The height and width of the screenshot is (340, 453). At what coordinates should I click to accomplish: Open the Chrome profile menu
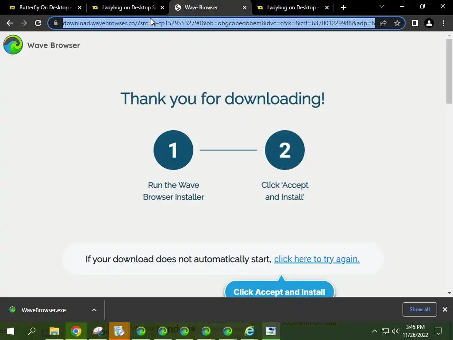[429, 23]
